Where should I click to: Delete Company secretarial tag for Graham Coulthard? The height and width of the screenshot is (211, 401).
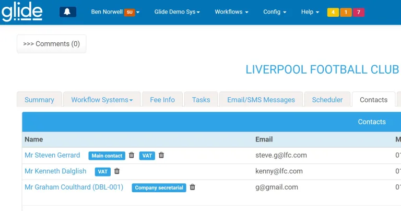click(193, 187)
